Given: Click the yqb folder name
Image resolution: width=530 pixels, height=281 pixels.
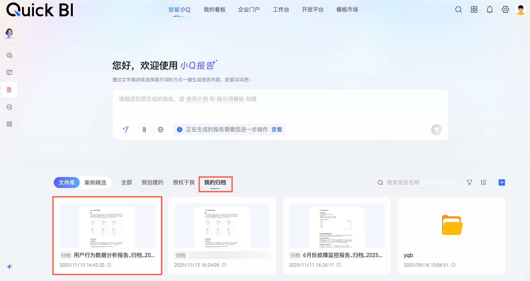Looking at the screenshot, I should tap(408, 255).
